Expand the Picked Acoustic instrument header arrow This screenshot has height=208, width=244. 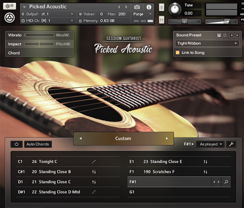coord(24,7)
